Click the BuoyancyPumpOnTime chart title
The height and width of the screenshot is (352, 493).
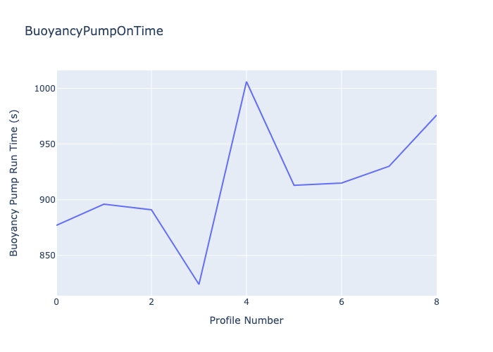pyautogui.click(x=94, y=31)
